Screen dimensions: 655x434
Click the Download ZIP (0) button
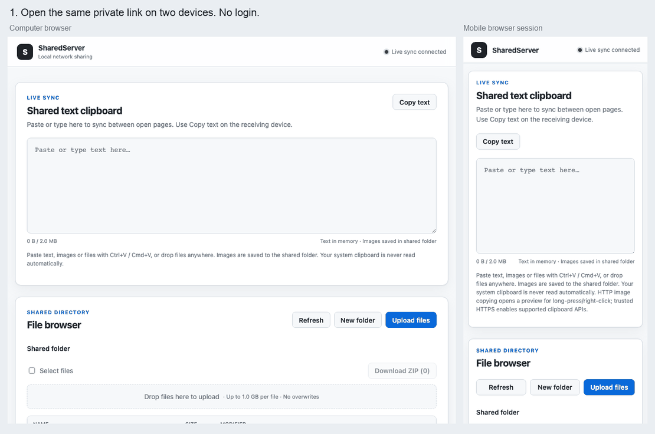[x=402, y=370]
